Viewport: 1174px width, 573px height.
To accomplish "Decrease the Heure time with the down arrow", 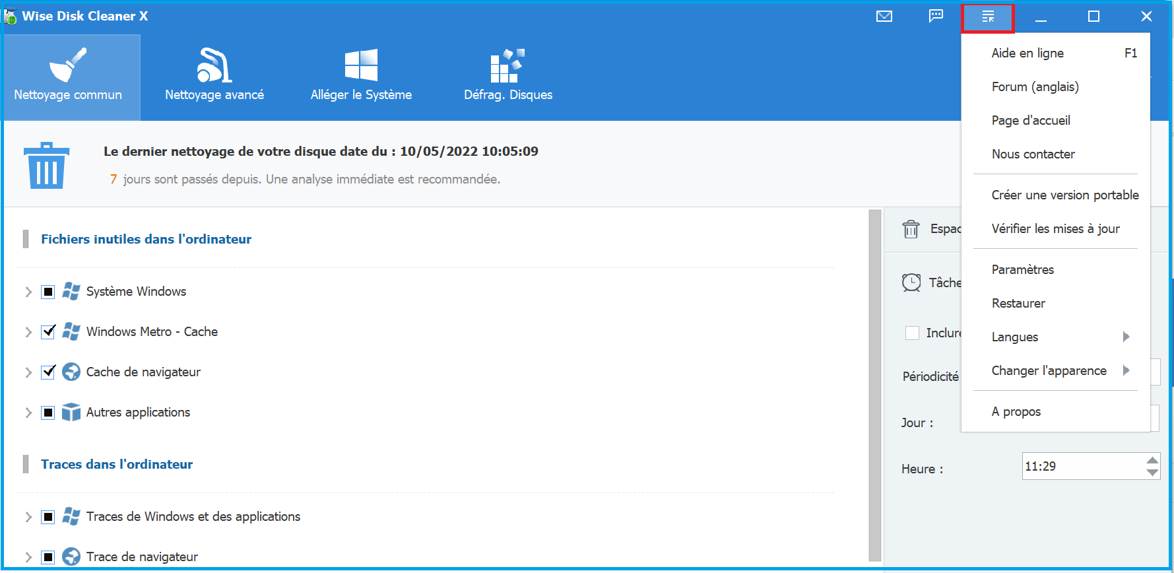I will pyautogui.click(x=1152, y=473).
